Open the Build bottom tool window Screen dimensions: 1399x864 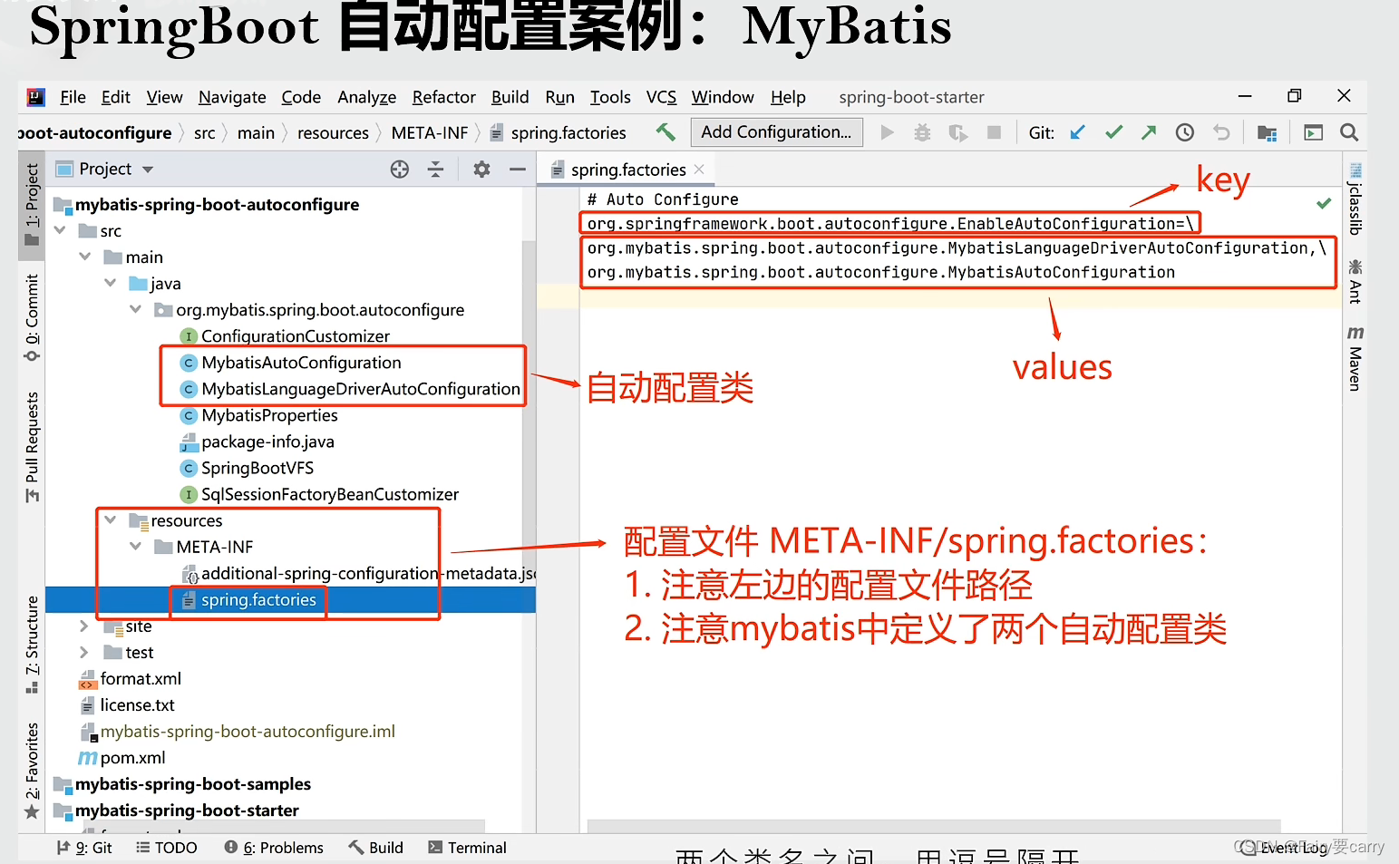pos(376,847)
